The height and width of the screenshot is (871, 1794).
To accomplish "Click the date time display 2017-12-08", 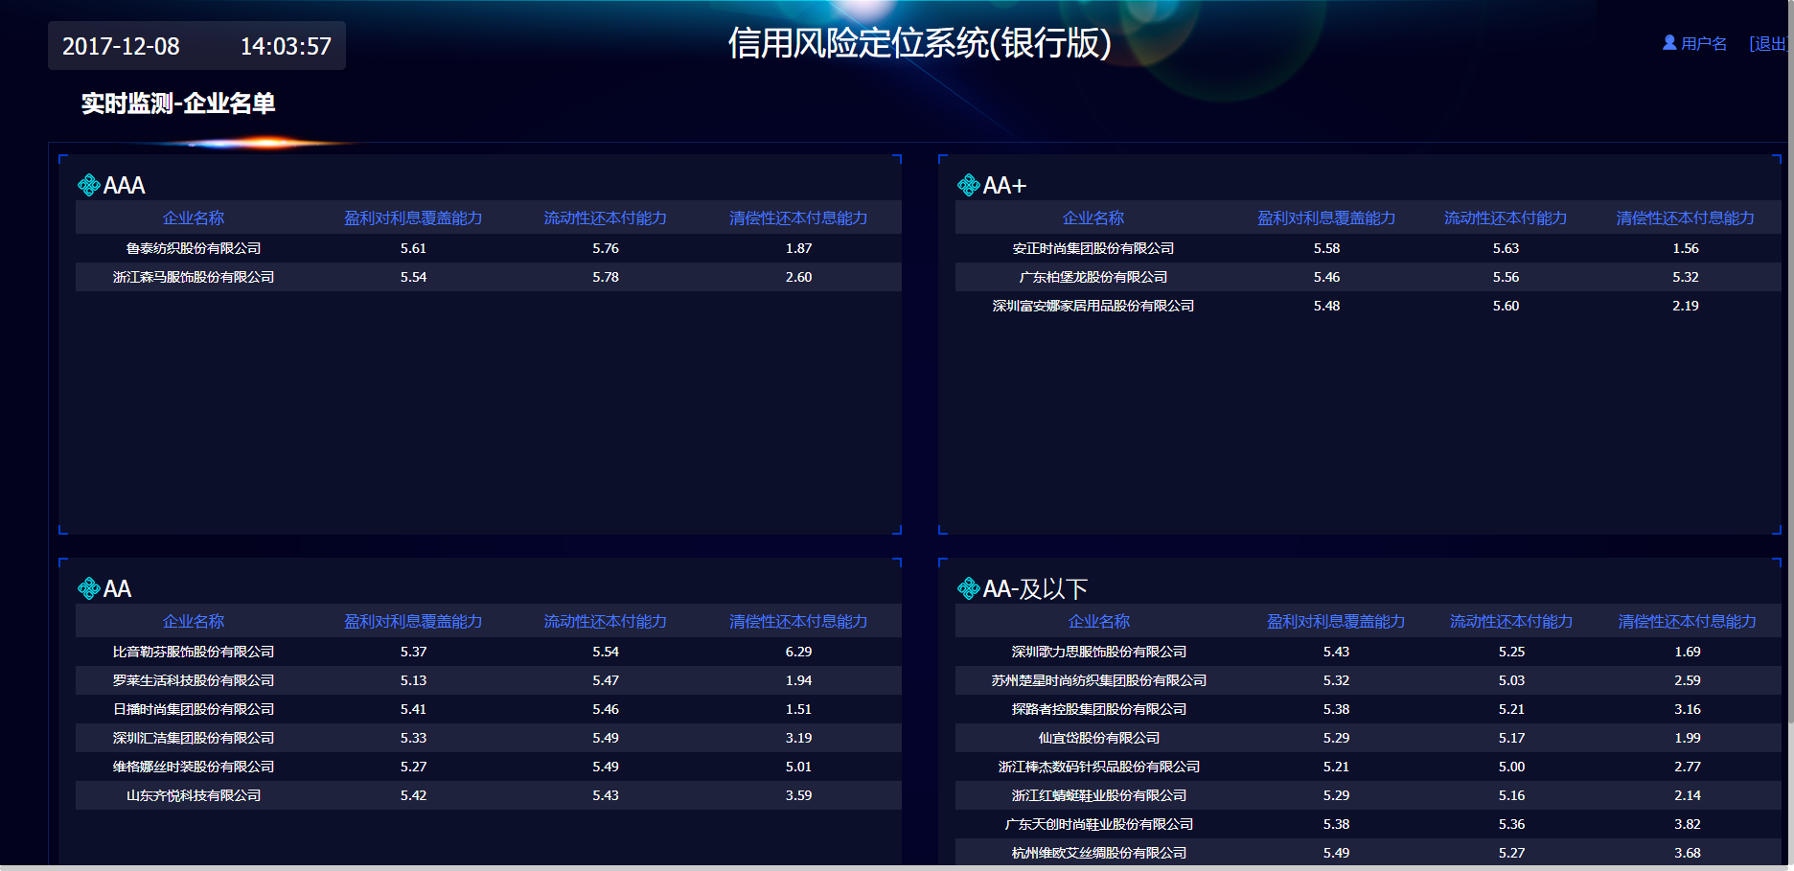I will [196, 46].
